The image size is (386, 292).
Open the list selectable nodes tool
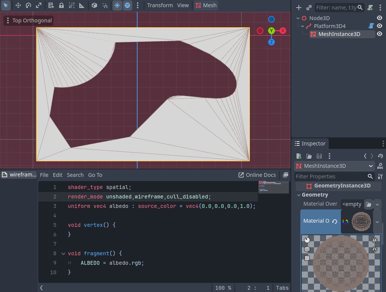pos(51,5)
